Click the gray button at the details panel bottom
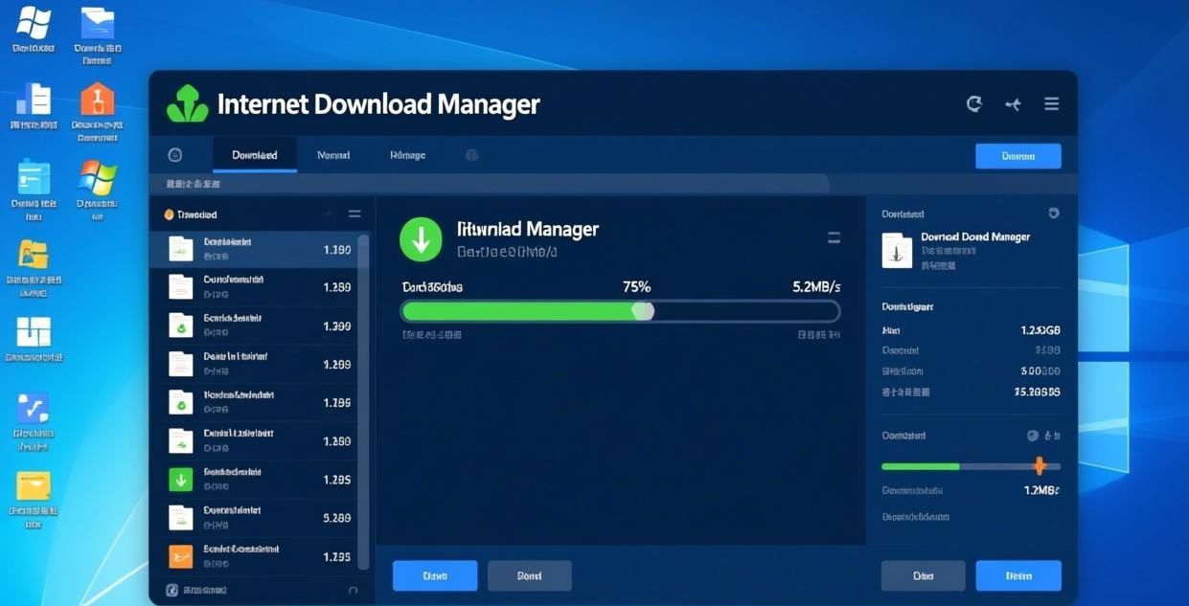This screenshot has width=1189, height=606. click(923, 575)
